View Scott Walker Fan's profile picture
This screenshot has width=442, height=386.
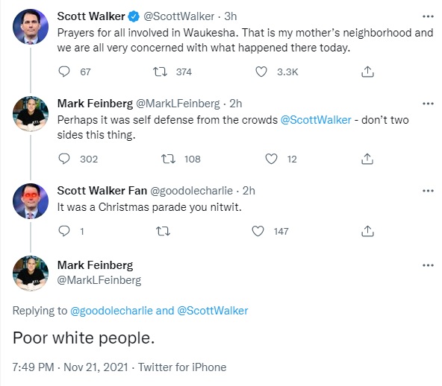[x=31, y=201]
